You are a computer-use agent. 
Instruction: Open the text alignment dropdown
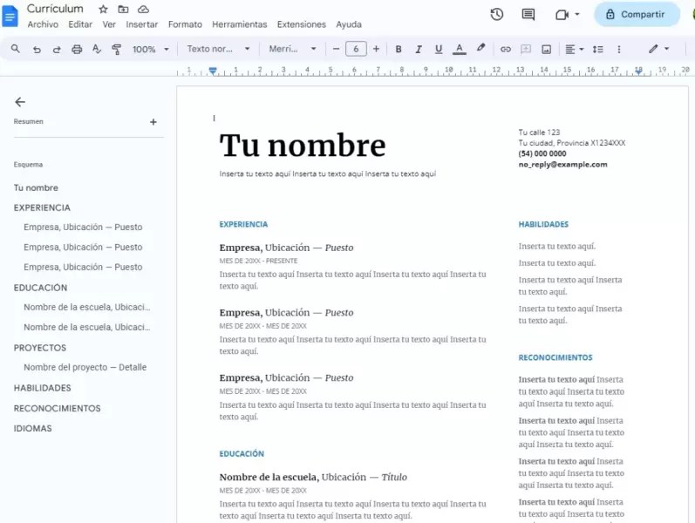tap(575, 49)
